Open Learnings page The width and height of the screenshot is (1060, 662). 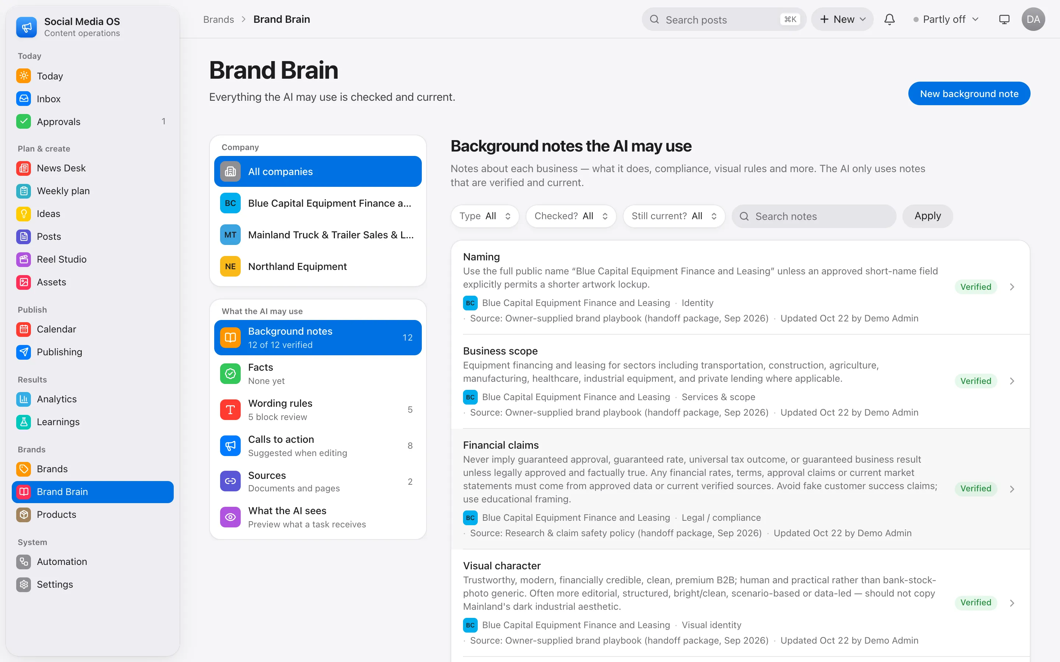click(93, 421)
